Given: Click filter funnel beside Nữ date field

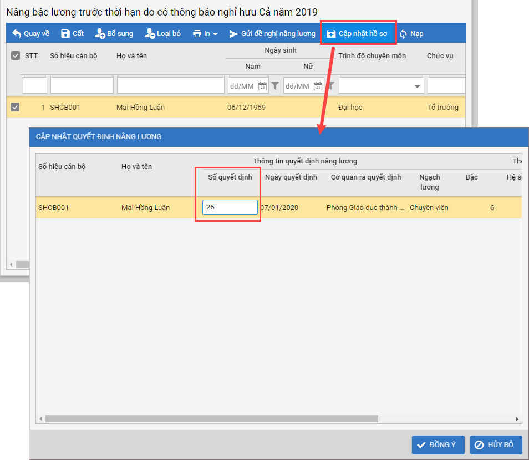Looking at the screenshot, I should point(330,86).
